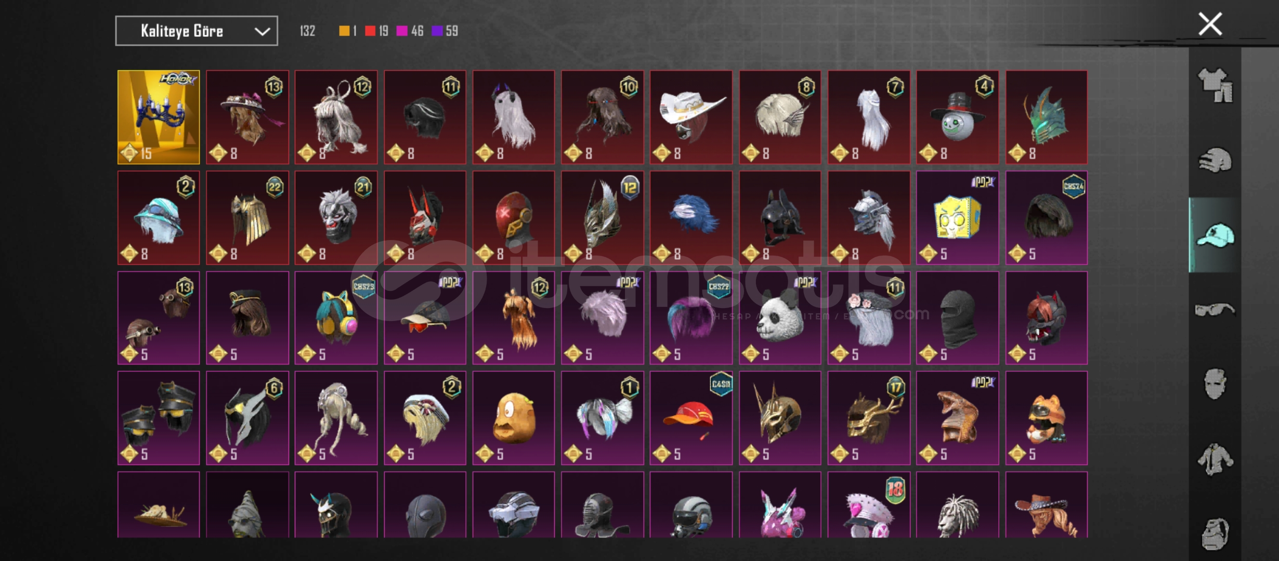
Task: Pick the potato head mask item
Action: pyautogui.click(x=514, y=418)
